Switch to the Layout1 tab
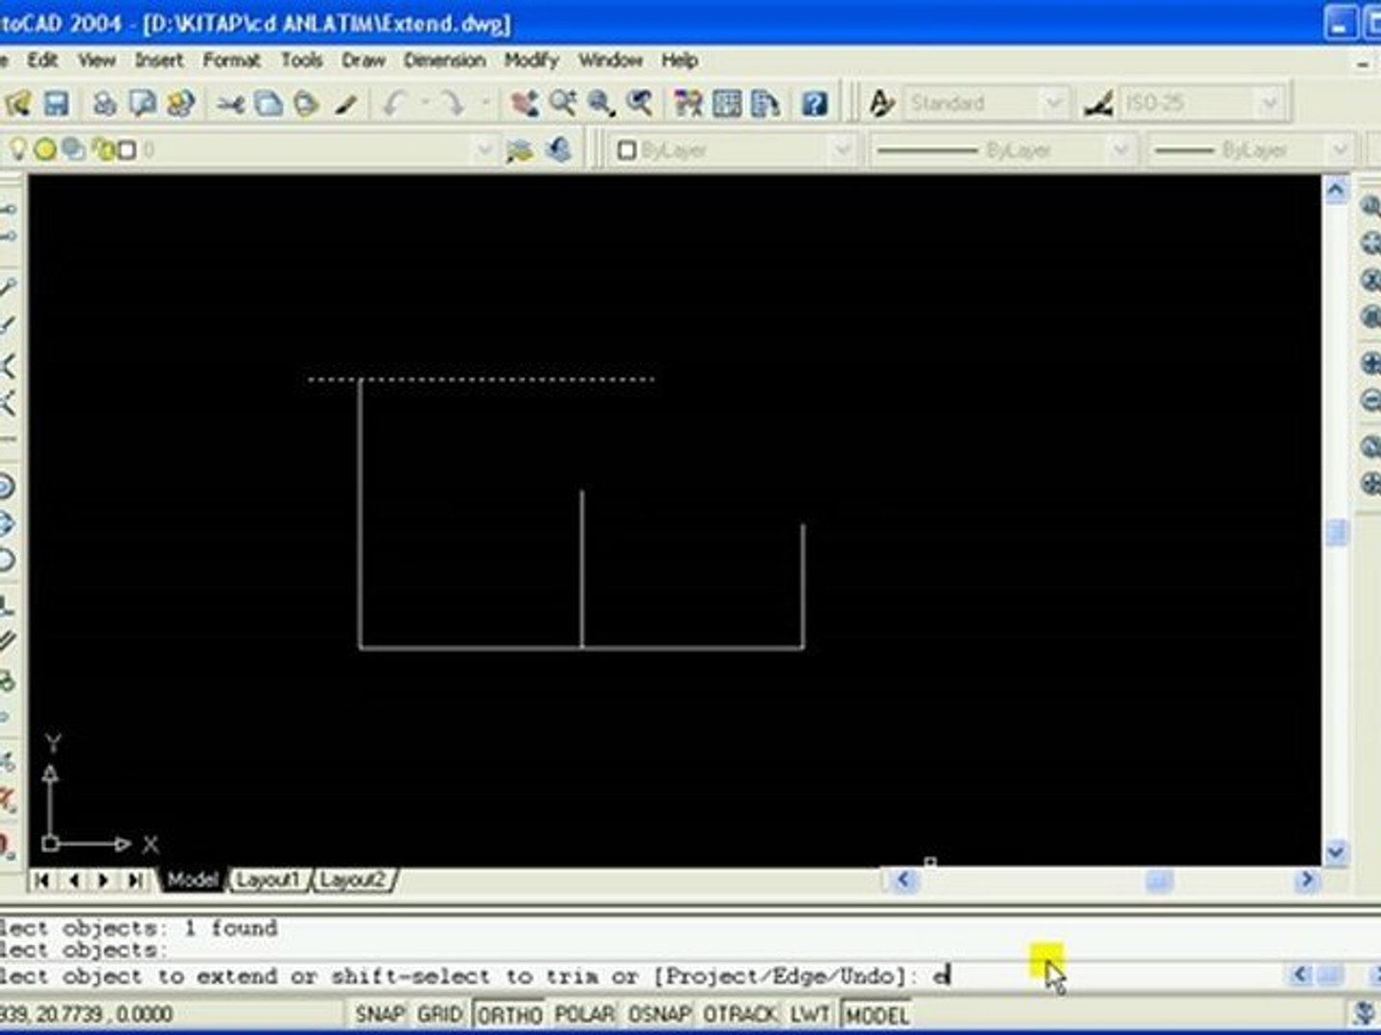Screen dimensions: 1381x1035 [268, 879]
